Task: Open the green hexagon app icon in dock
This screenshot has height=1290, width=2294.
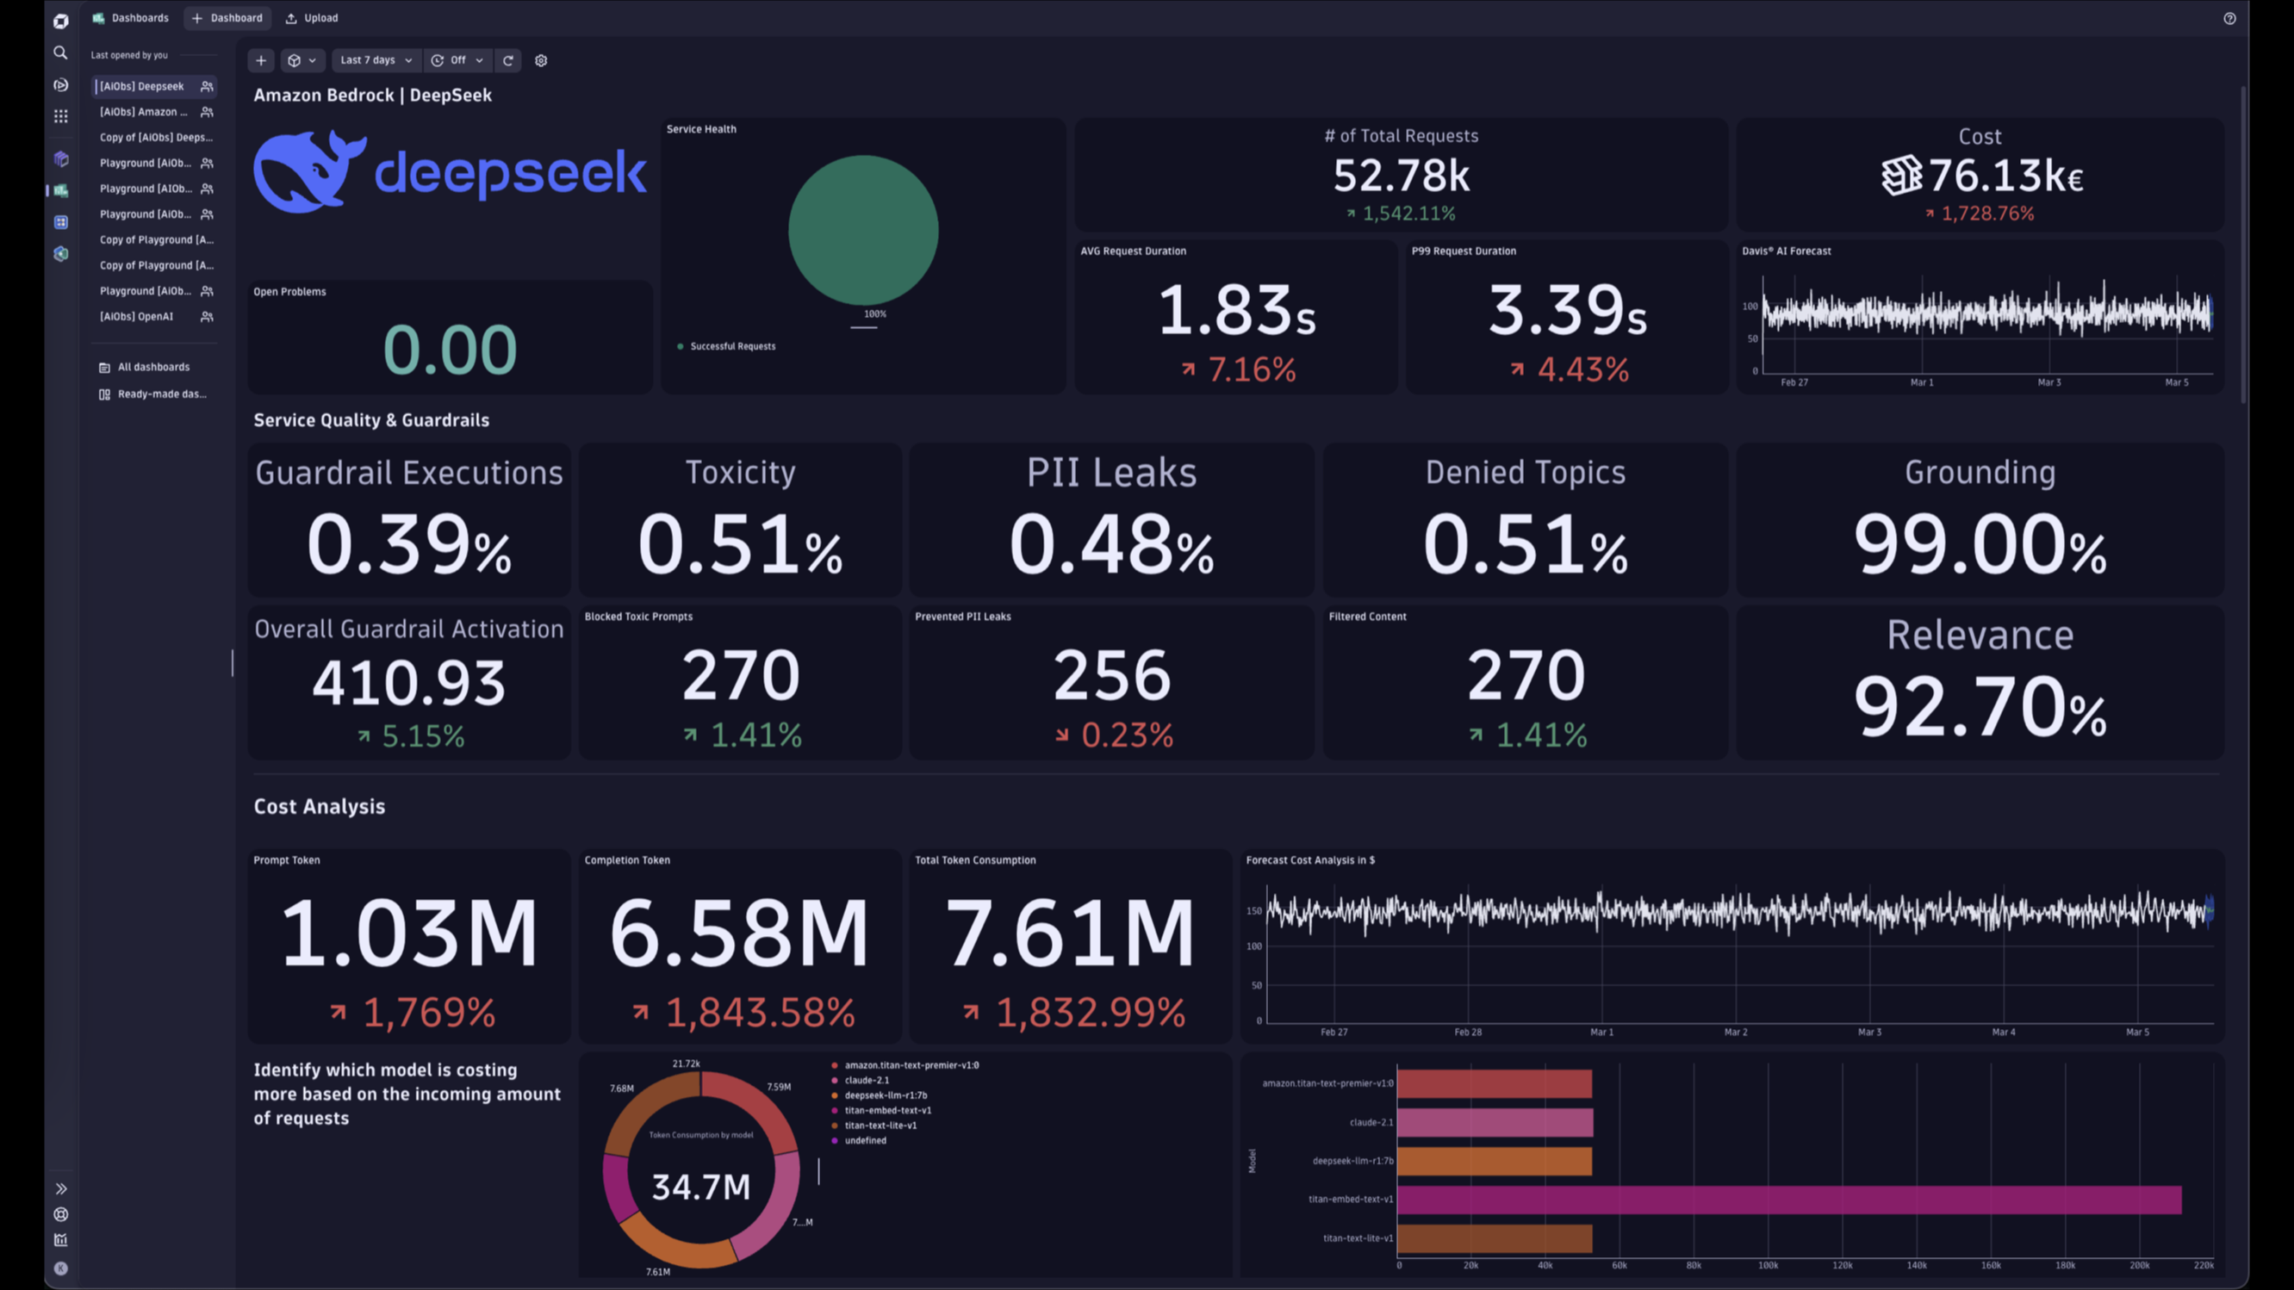Action: pos(60,255)
